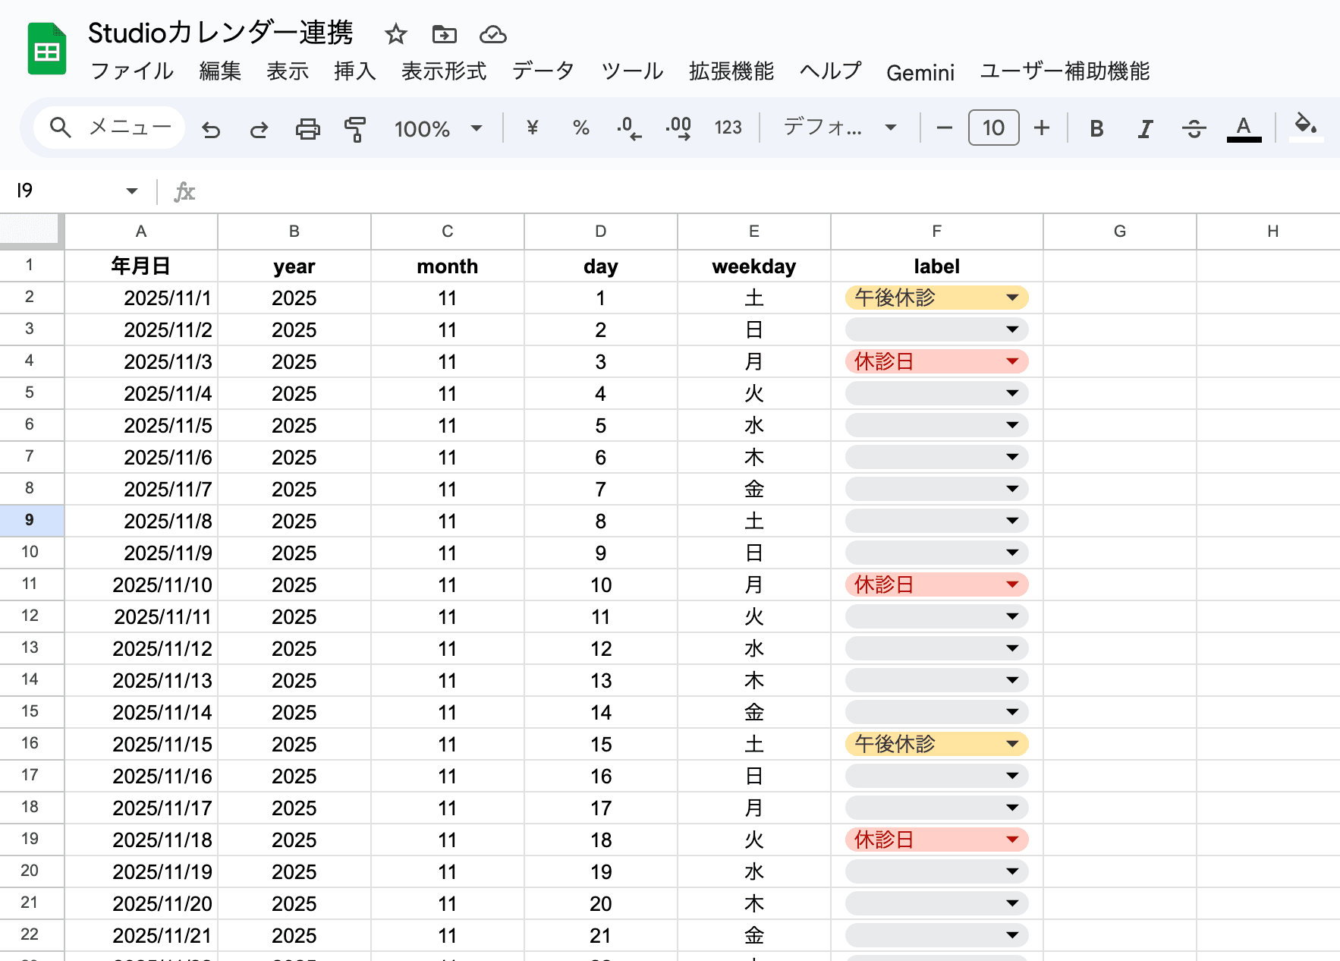This screenshot has height=961, width=1340.
Task: Open the 編集 menu
Action: click(x=220, y=71)
